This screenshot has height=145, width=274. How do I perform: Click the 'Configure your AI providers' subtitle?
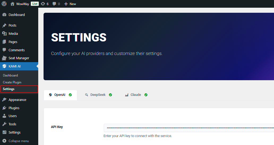pyautogui.click(x=107, y=53)
